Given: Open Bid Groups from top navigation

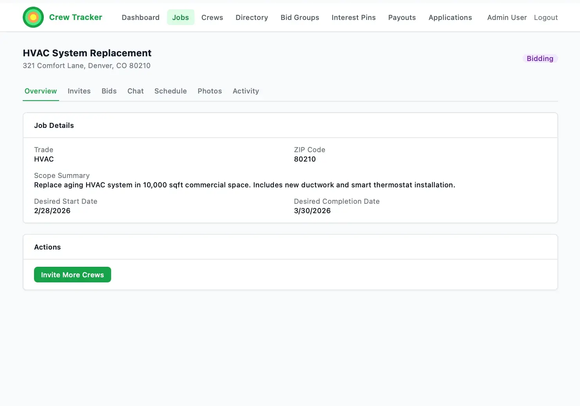Looking at the screenshot, I should pos(300,18).
